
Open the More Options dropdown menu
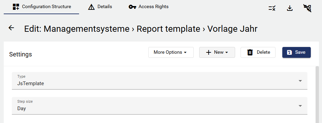coord(171,52)
